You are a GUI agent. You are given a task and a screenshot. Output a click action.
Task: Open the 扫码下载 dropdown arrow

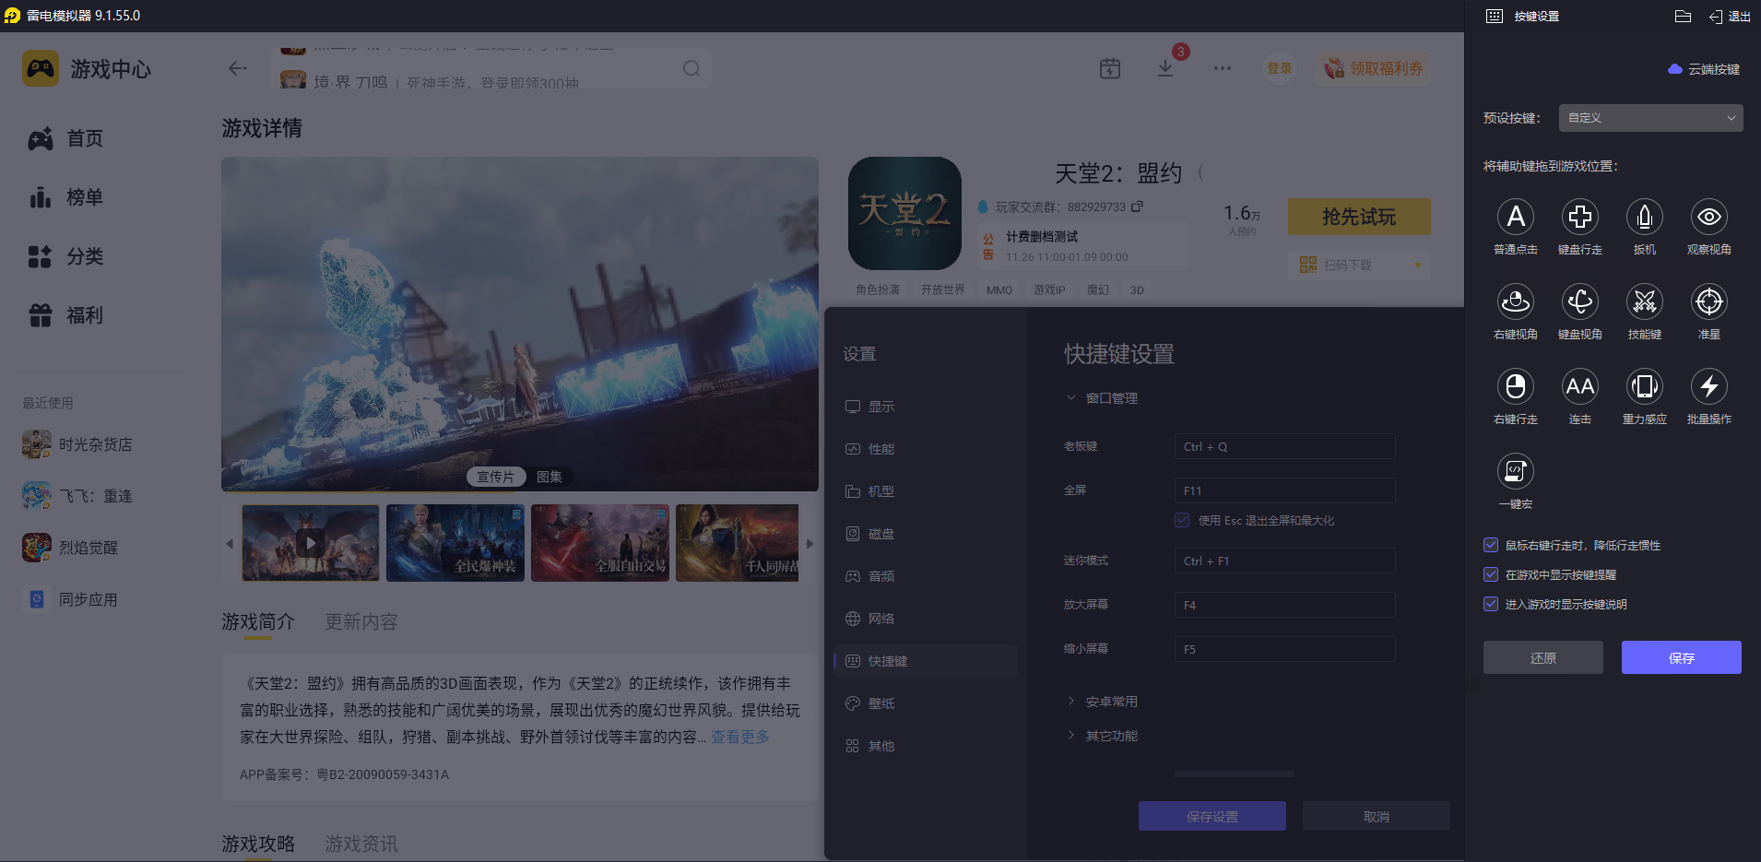tap(1418, 266)
